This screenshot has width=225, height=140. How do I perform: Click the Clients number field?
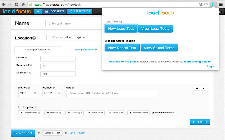tap(58, 59)
